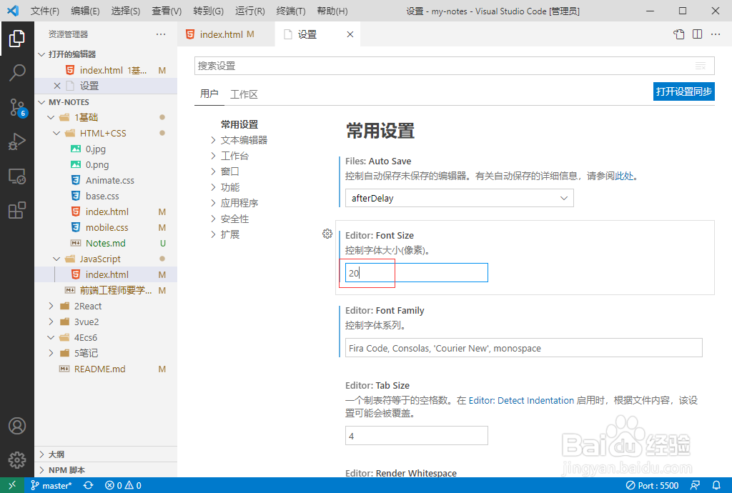Open the Explorer view in activity bar
Screen dimensions: 732x493
[17, 39]
